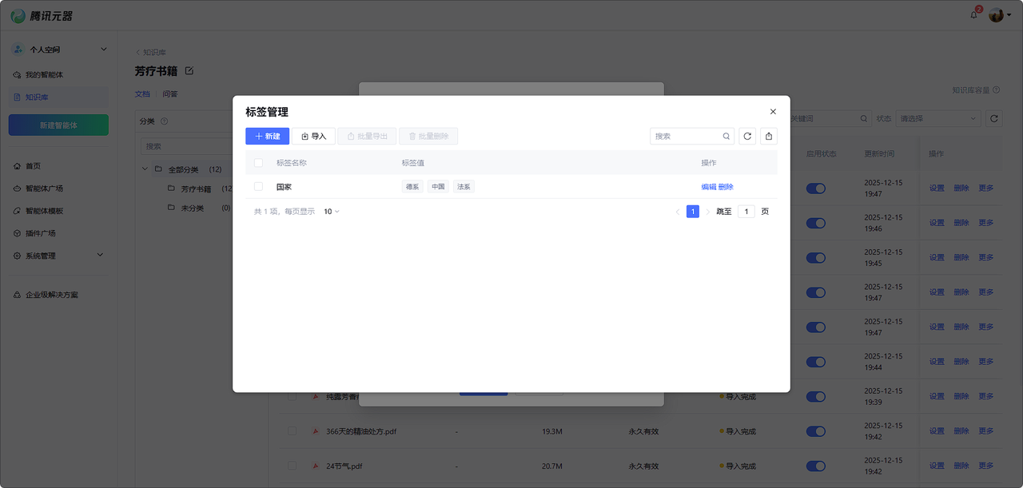Click the user avatar in top right
The height and width of the screenshot is (488, 1023).
click(x=996, y=15)
